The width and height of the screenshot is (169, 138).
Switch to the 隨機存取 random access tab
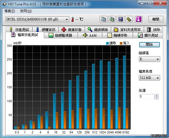(x=118, y=35)
